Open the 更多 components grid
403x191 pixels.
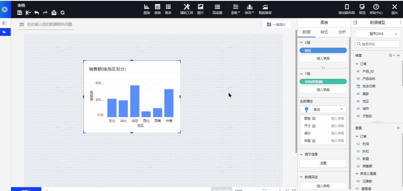coord(168,9)
